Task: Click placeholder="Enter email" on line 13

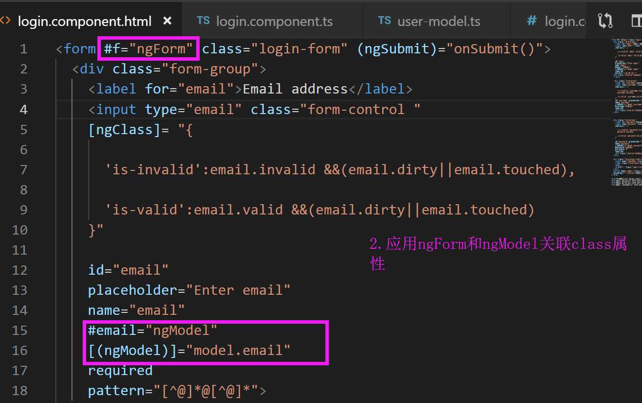Action: coord(189,290)
